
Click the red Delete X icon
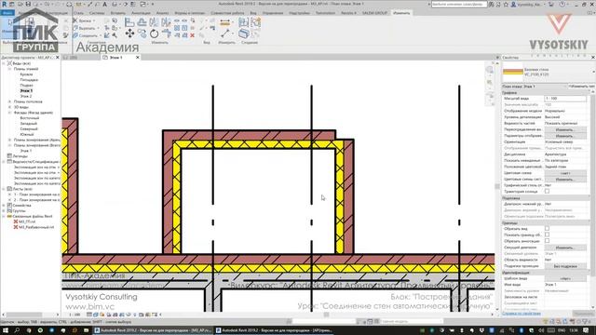pyautogui.click(x=193, y=35)
